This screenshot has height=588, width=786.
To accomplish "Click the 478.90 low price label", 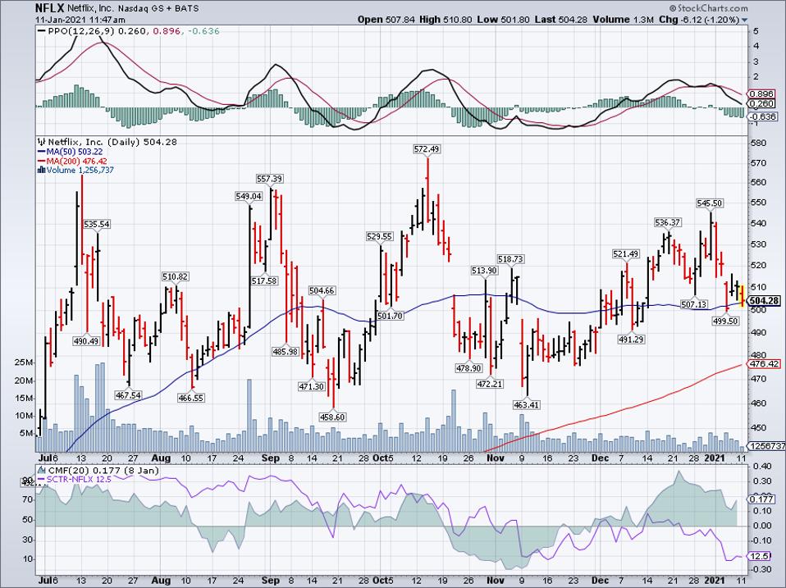I will click(468, 368).
